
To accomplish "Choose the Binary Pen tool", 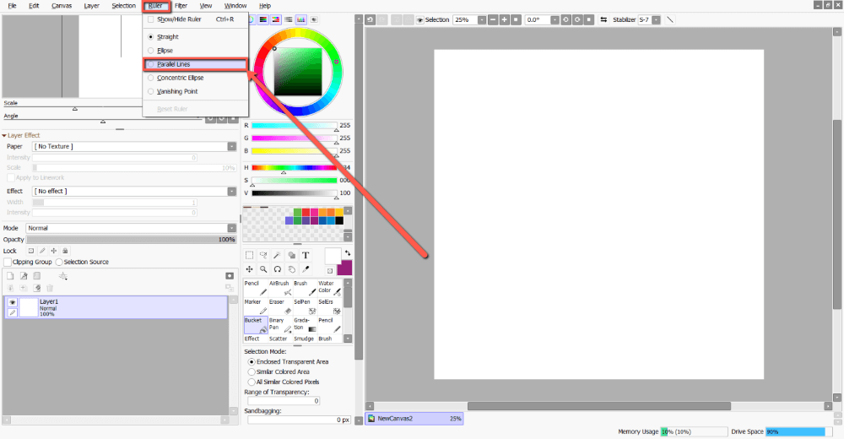I will 280,325.
